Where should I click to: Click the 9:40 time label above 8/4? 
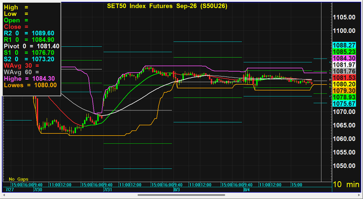tap(248, 185)
